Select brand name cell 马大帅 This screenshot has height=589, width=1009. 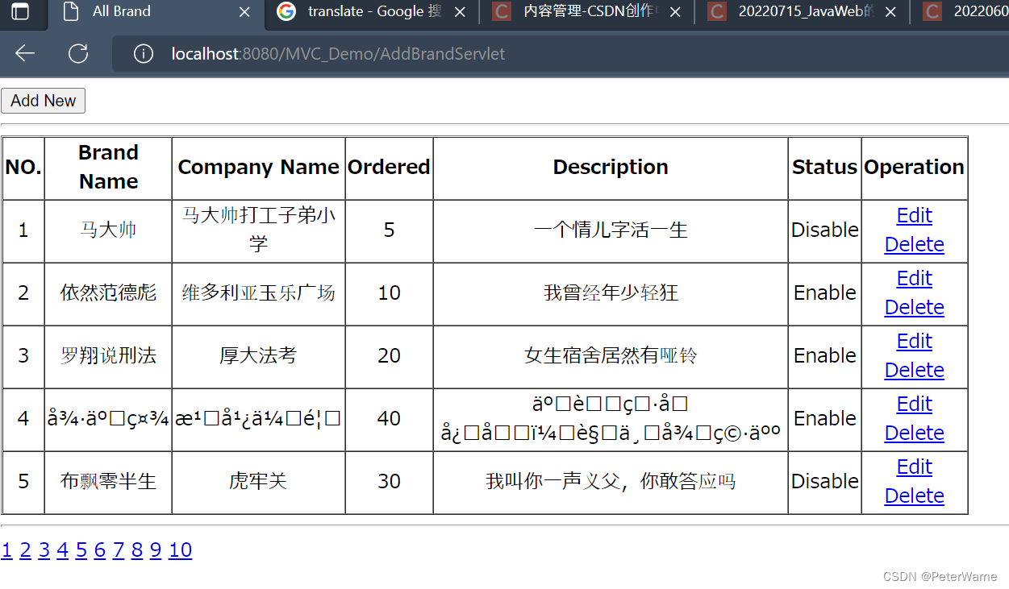click(x=108, y=230)
